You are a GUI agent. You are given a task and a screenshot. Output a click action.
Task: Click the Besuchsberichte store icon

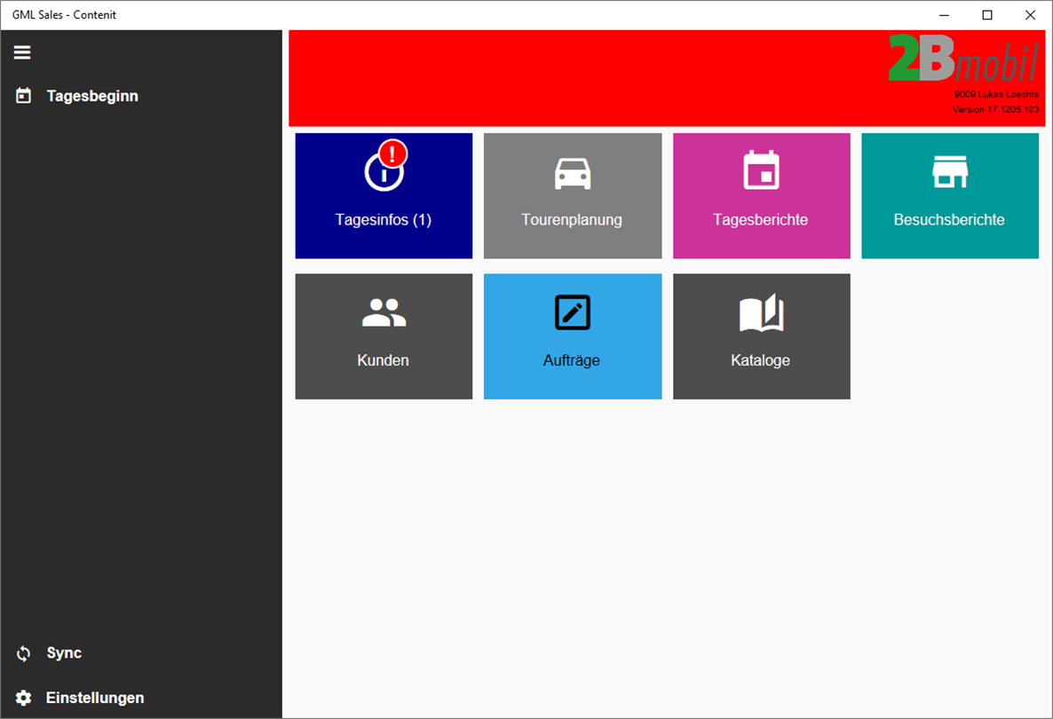950,172
